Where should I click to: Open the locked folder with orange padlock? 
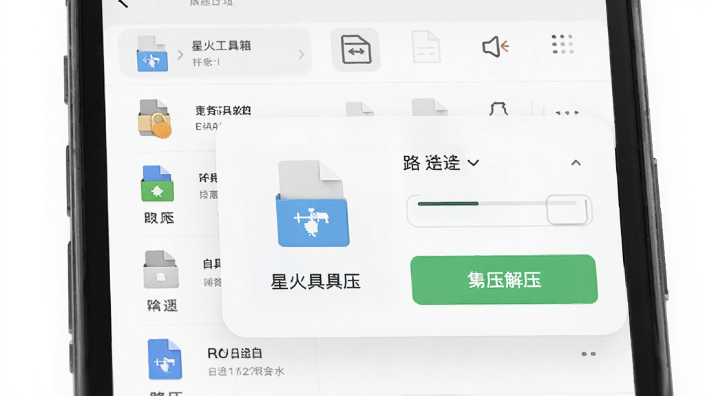tap(154, 118)
